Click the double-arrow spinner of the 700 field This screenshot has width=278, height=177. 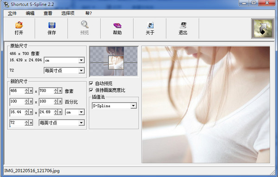[x=60, y=91]
